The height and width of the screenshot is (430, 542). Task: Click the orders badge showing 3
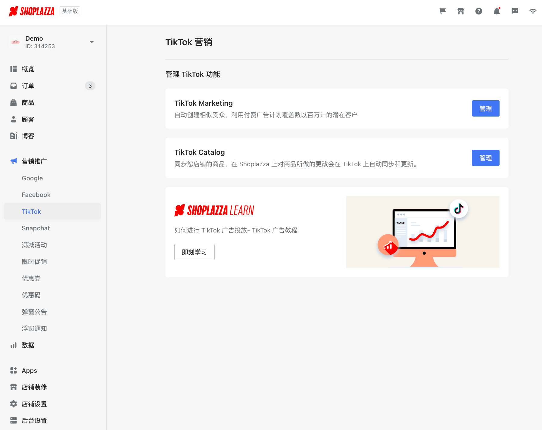pos(90,86)
